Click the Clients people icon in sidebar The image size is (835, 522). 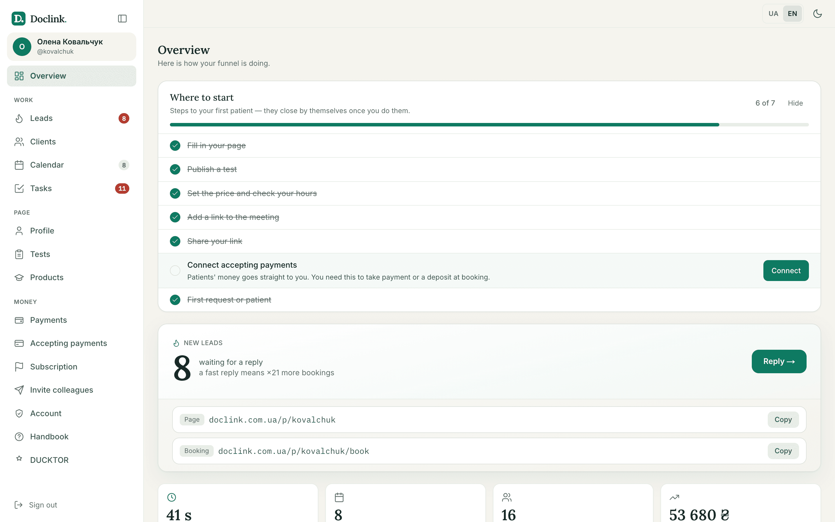coord(19,142)
